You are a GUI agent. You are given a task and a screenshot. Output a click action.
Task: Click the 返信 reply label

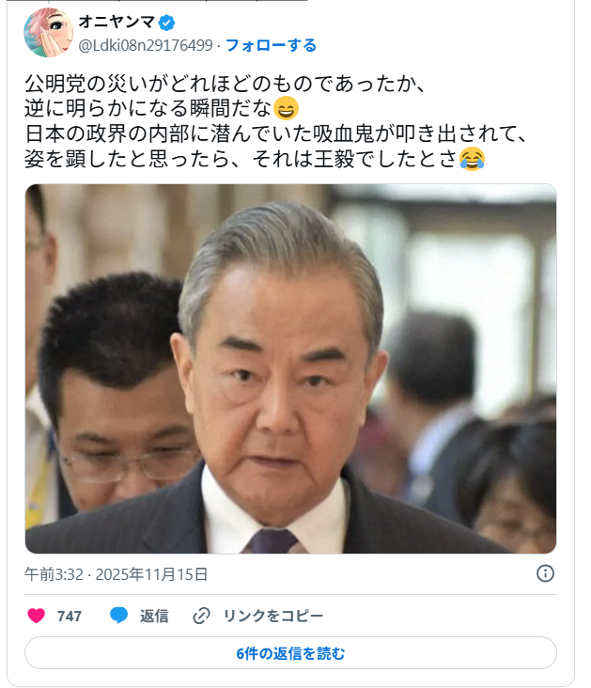click(x=154, y=616)
